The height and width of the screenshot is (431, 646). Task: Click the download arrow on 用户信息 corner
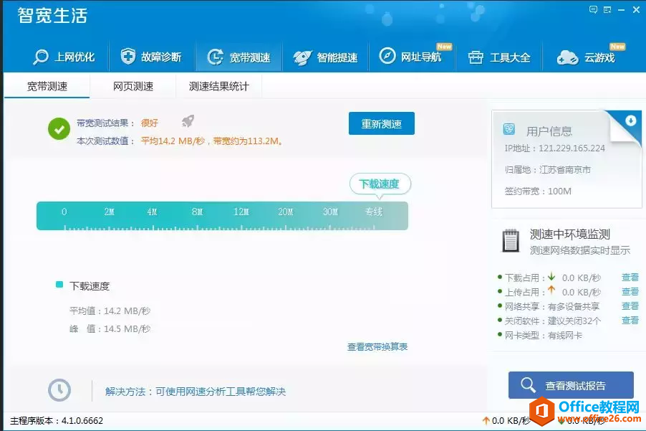(630, 120)
